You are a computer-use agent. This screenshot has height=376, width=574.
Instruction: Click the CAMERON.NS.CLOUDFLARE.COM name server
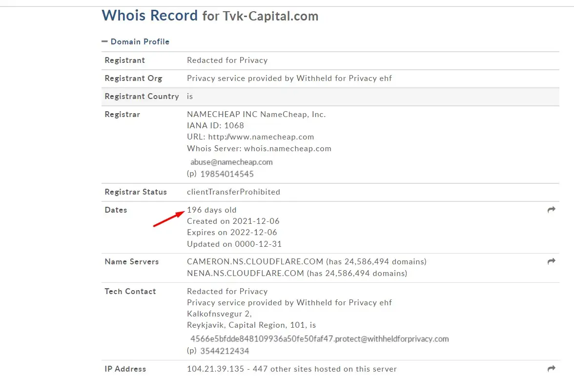255,261
